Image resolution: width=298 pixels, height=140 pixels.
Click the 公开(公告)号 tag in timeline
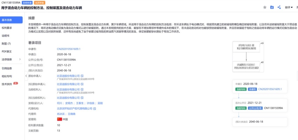click(x=255, y=108)
